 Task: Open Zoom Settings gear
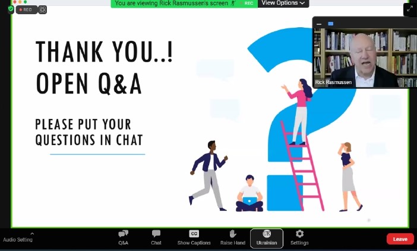[x=299, y=238]
